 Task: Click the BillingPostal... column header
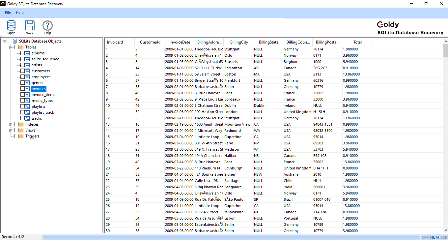pos(327,42)
